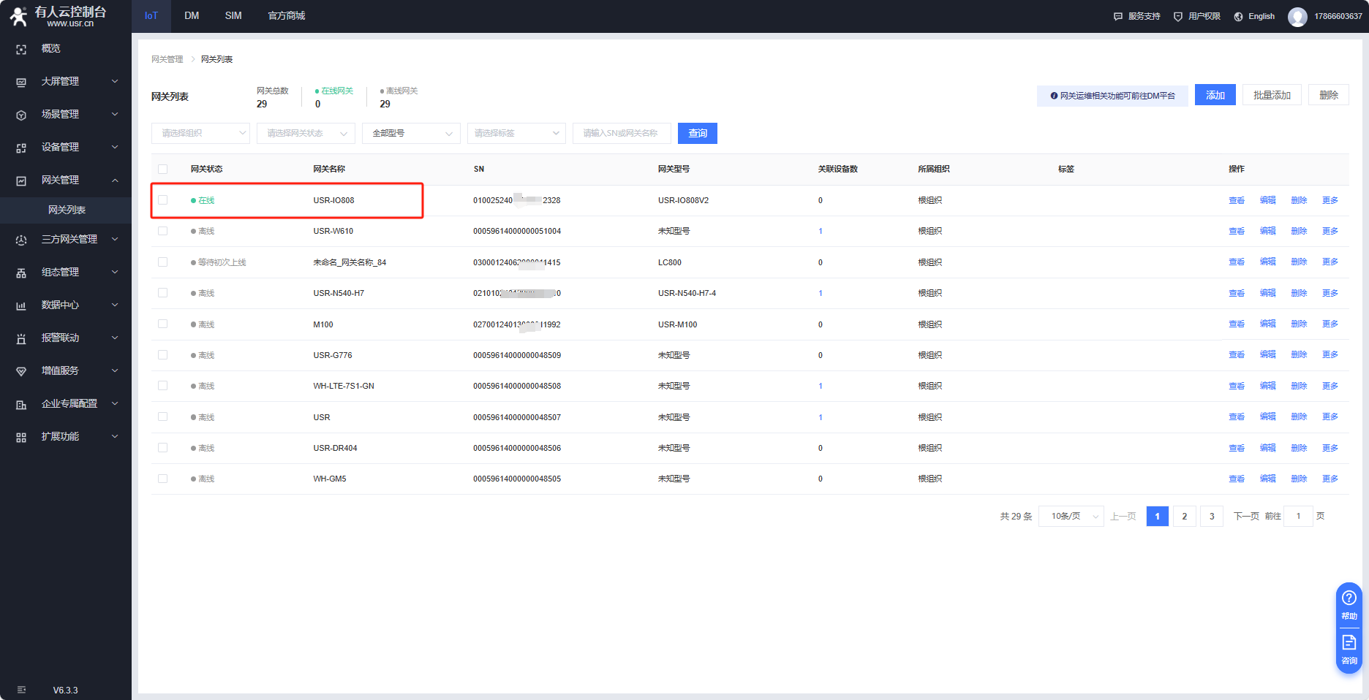Image resolution: width=1369 pixels, height=700 pixels.
Task: Go to page 3 in pagination
Action: coord(1212,516)
